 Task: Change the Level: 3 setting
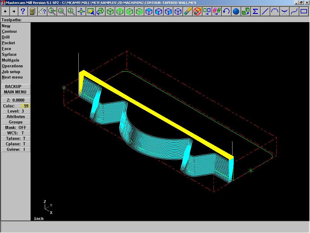[16, 111]
